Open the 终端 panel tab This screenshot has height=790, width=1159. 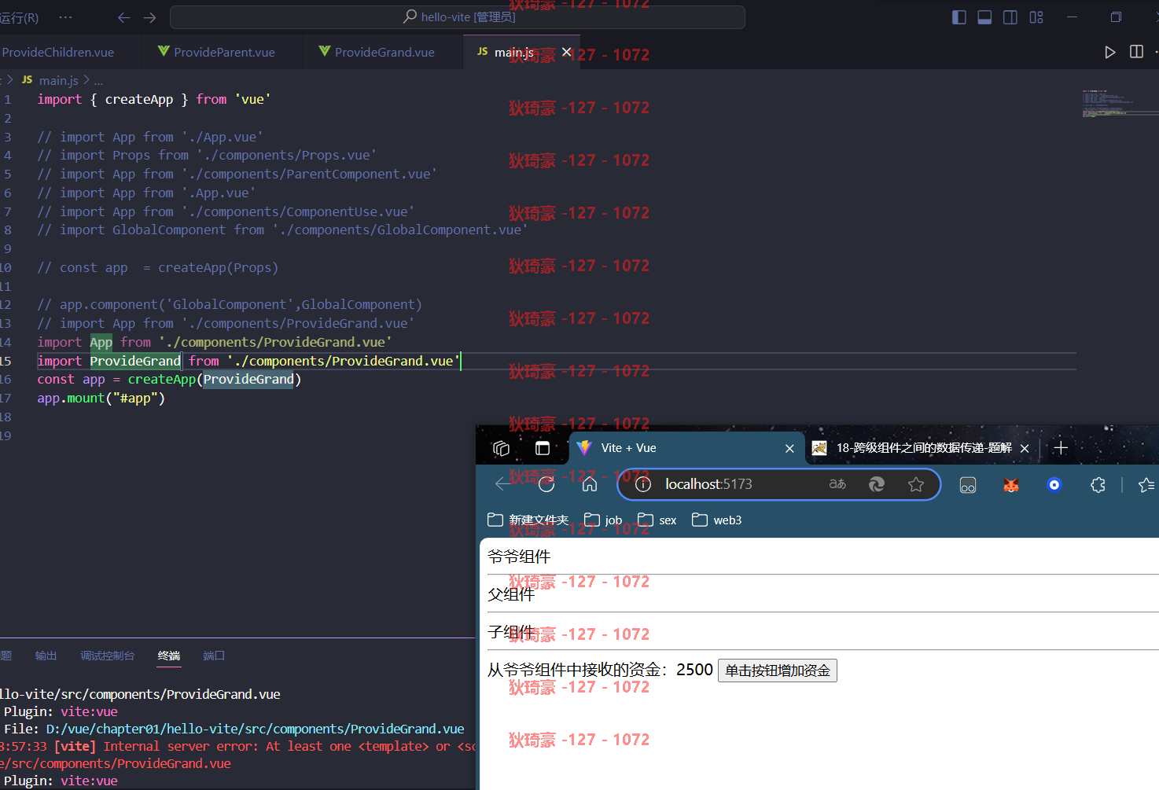tap(169, 656)
